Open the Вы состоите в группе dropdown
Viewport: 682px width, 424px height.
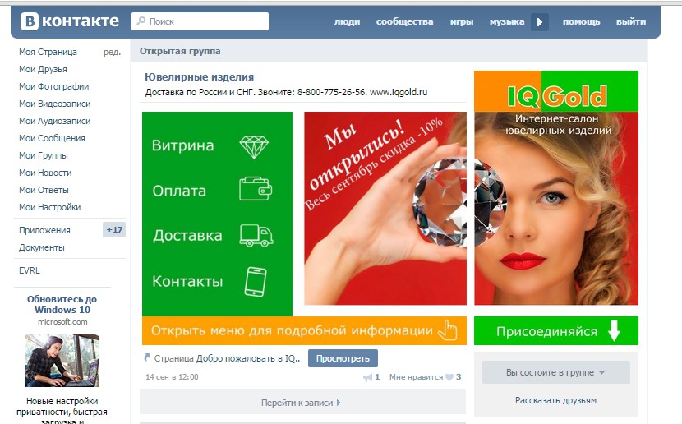click(x=555, y=372)
